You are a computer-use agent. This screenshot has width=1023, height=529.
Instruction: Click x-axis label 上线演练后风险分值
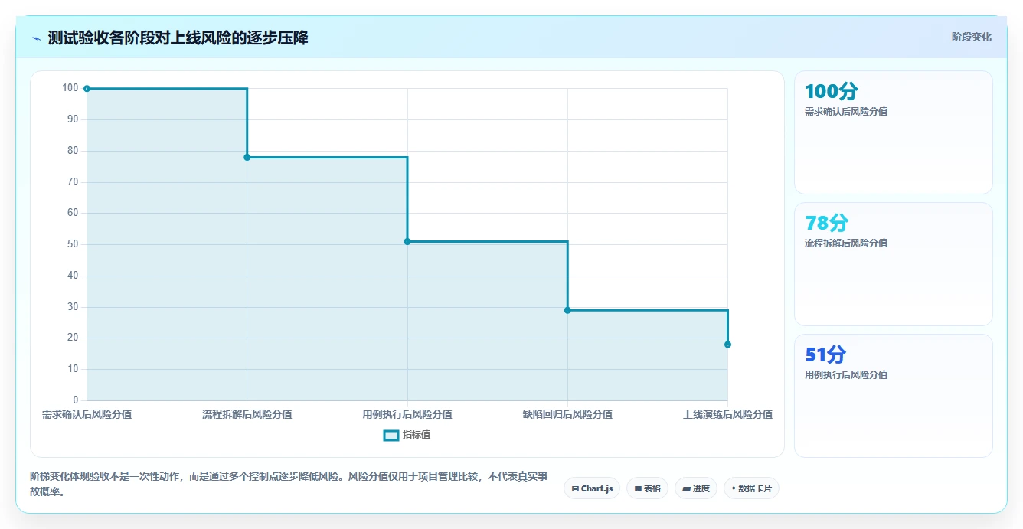pos(727,414)
